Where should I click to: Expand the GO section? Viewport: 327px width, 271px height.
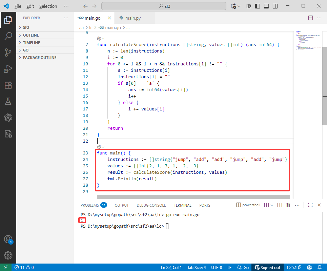coord(45,50)
